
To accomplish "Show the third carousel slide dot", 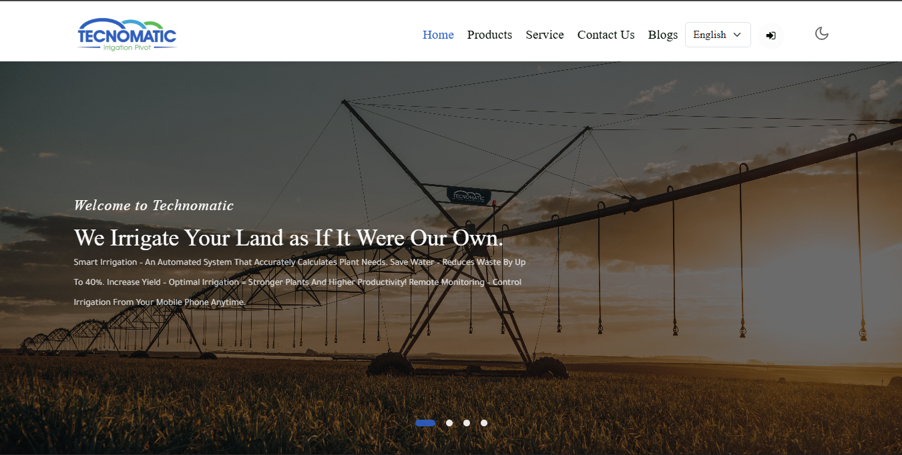I will pyautogui.click(x=467, y=423).
